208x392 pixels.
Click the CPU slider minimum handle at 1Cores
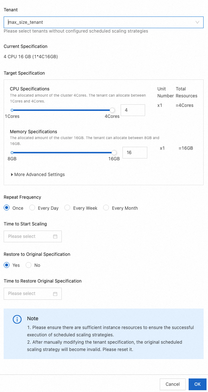[x=12, y=110]
